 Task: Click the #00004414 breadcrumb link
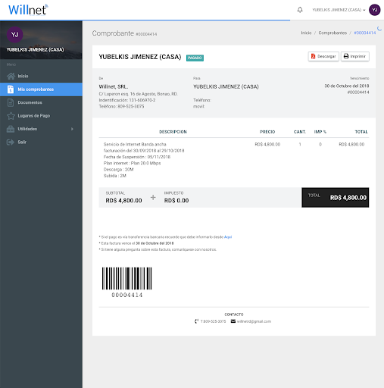365,33
